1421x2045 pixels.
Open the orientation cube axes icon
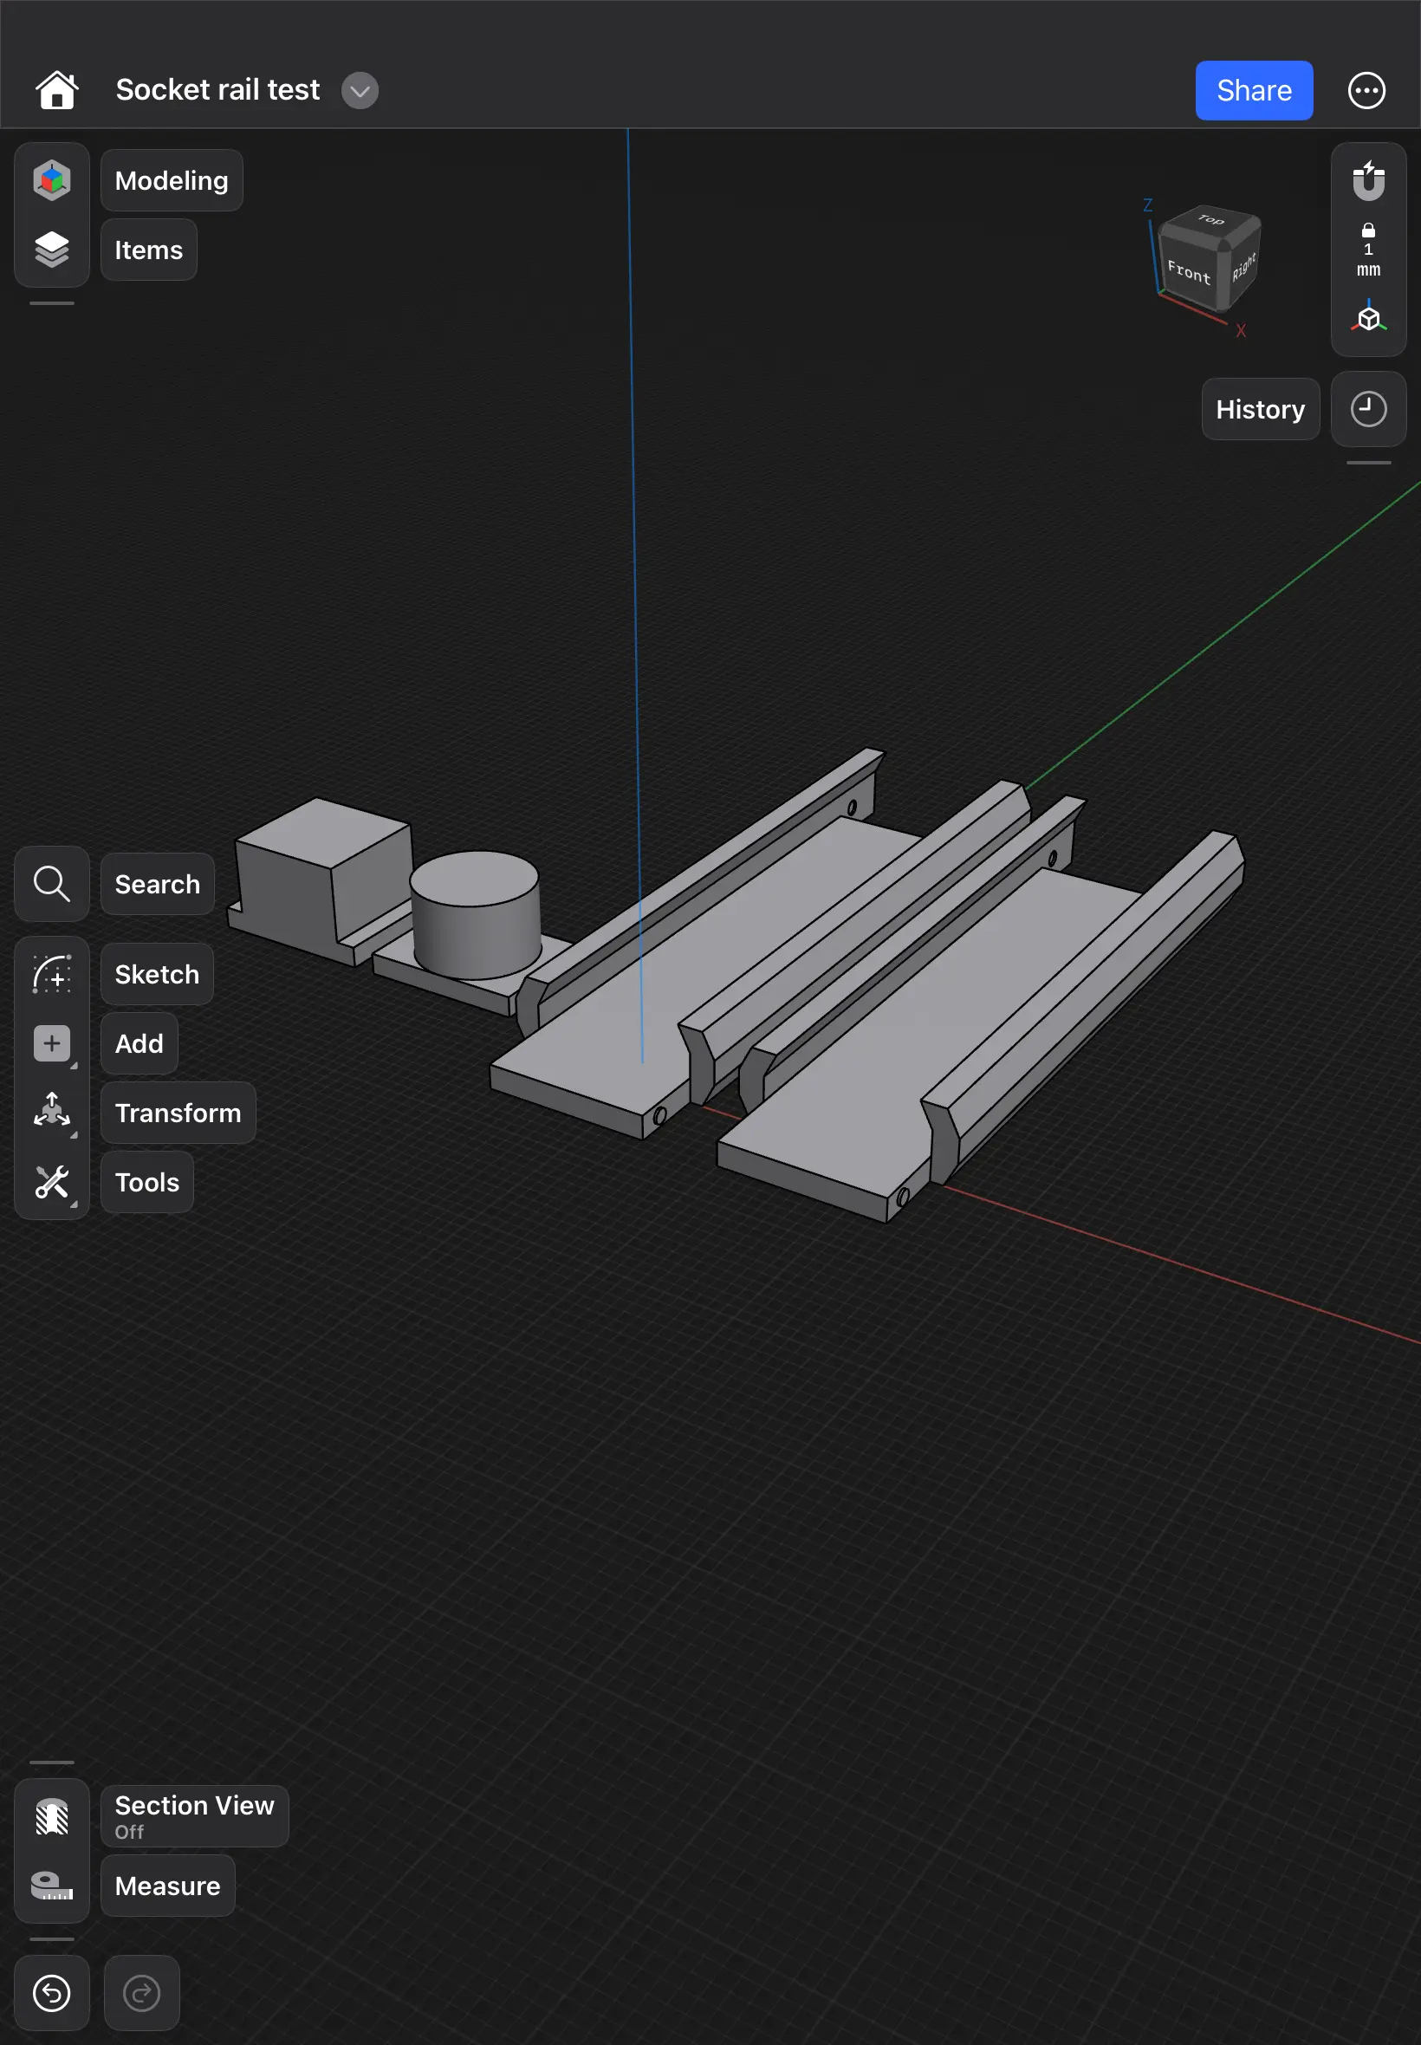coord(1367,317)
